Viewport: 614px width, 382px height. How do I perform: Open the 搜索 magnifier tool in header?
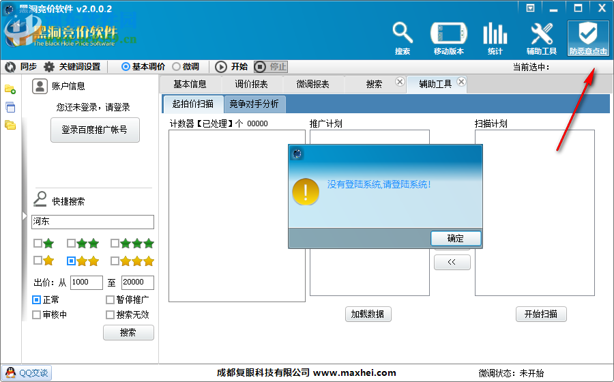coord(403,38)
